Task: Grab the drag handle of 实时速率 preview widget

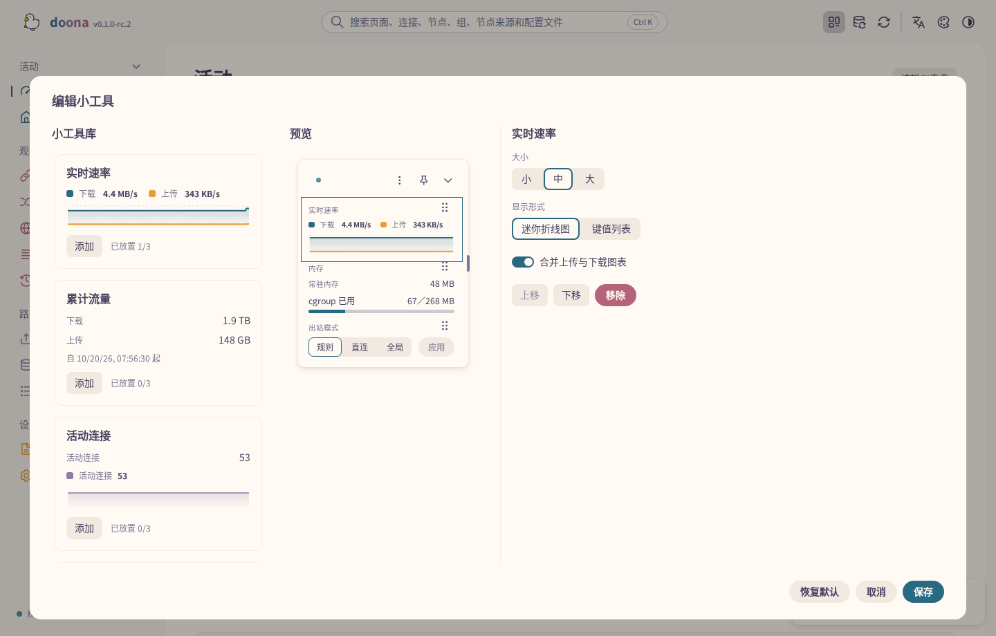Action: [445, 207]
